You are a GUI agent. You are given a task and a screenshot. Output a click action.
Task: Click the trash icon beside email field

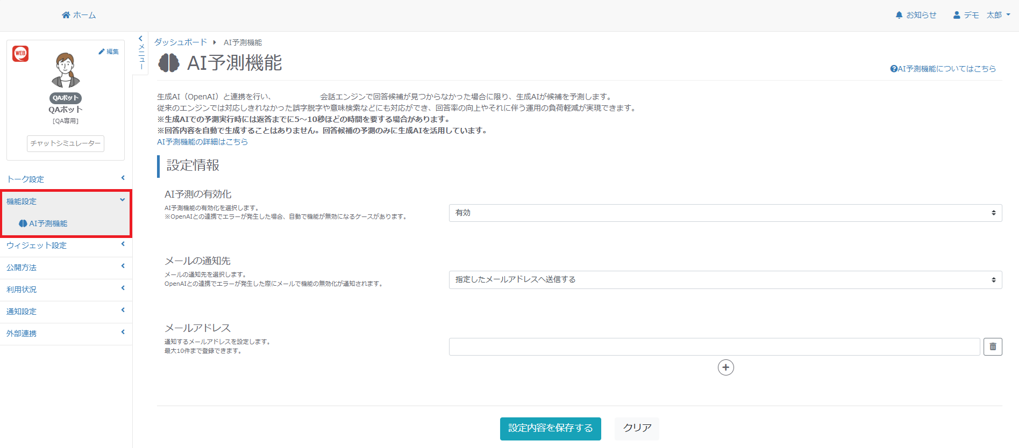[x=993, y=347]
